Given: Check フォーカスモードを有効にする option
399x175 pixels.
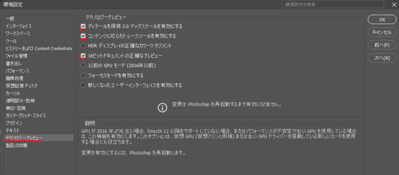Looking at the screenshot, I should point(83,75).
